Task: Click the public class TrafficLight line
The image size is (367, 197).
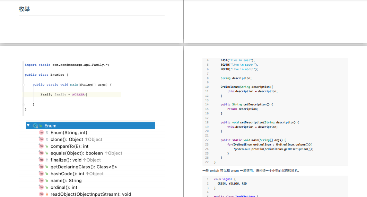Action: point(236,196)
